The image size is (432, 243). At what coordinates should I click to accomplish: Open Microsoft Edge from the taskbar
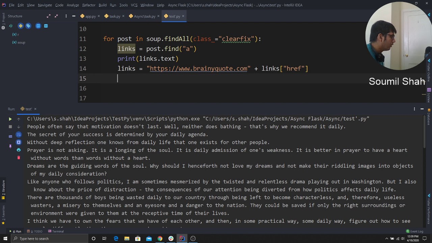(116, 239)
